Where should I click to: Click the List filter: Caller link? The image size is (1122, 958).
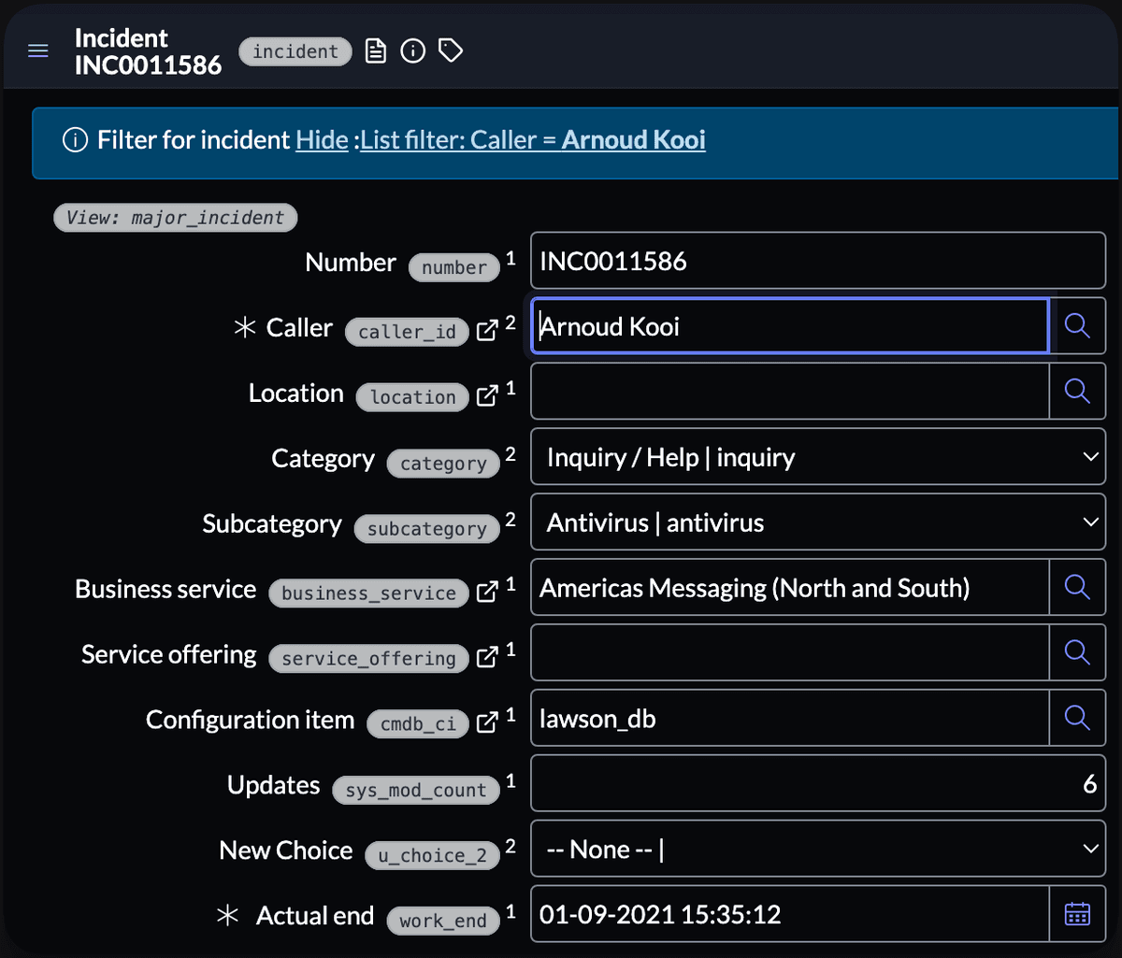(458, 140)
